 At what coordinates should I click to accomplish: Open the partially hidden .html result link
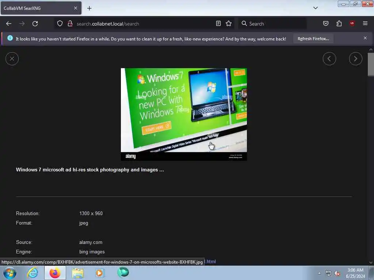(210, 261)
